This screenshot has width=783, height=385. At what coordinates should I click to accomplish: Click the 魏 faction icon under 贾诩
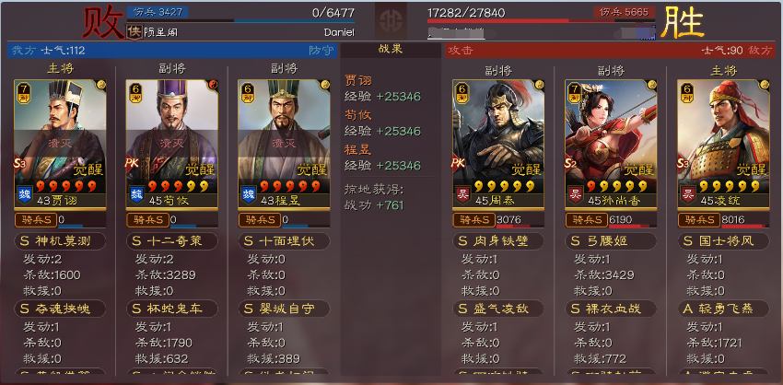(x=25, y=193)
